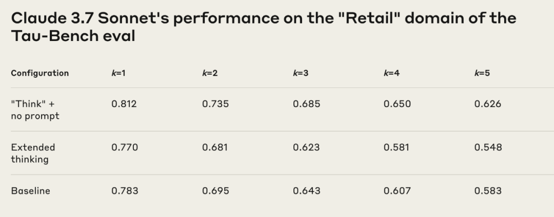This screenshot has height=217, width=554.
Task: Select the k=5 column header
Action: pos(482,73)
